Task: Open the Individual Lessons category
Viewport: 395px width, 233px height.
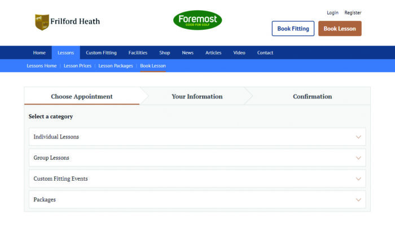Action: point(197,137)
